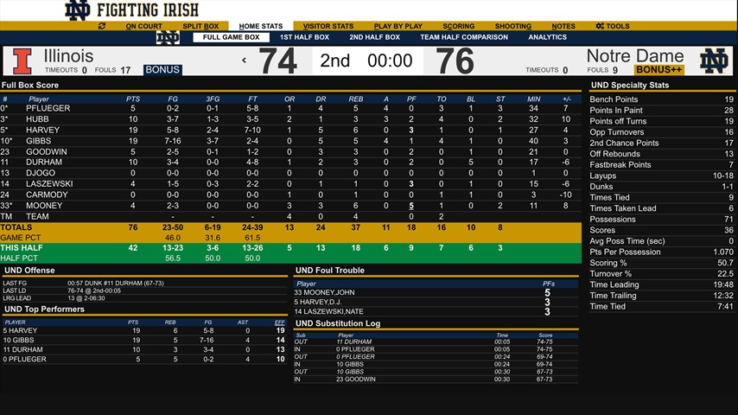Show the 2nd Half Box
This screenshot has width=738, height=415.
click(374, 37)
